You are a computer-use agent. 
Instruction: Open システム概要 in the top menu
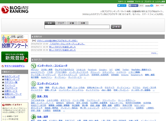click(x=160, y=2)
